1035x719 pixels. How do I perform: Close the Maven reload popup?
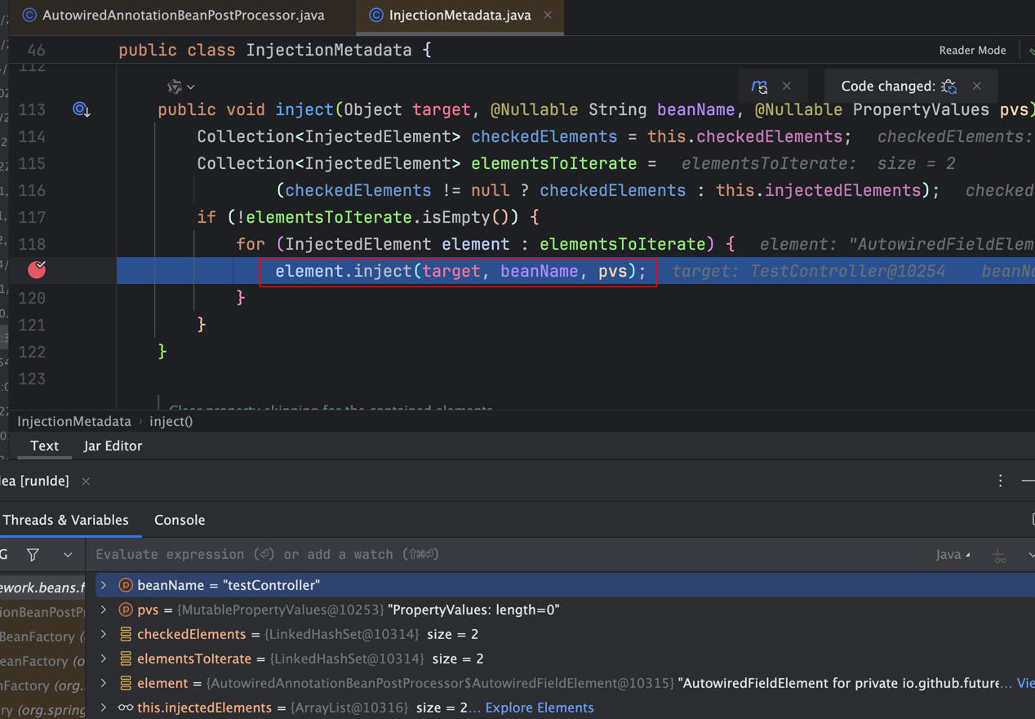pos(786,86)
